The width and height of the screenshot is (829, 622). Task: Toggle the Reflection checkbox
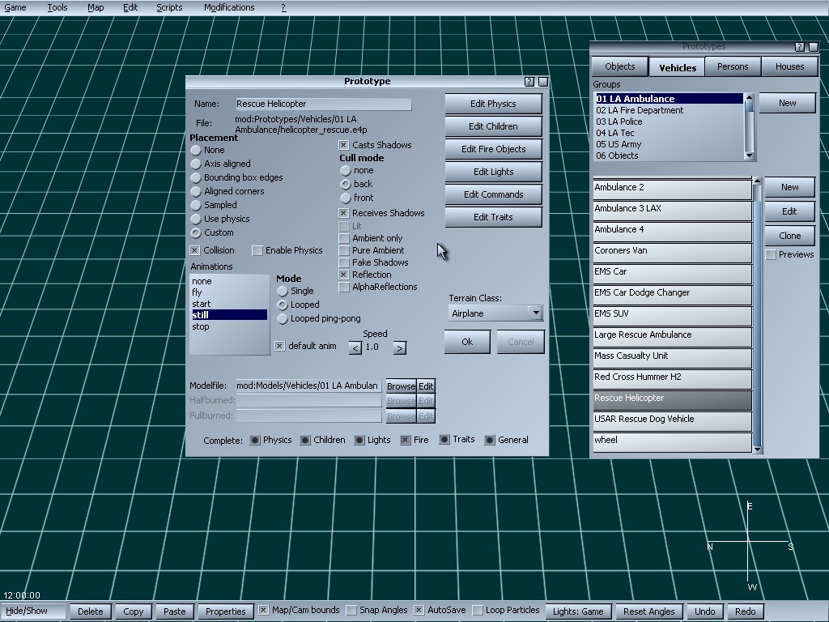[343, 275]
